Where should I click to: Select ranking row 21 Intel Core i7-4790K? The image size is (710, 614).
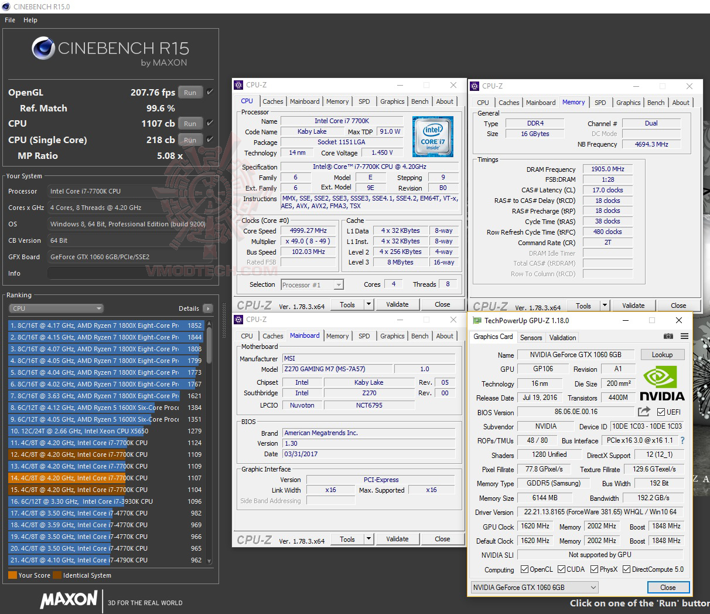point(105,560)
